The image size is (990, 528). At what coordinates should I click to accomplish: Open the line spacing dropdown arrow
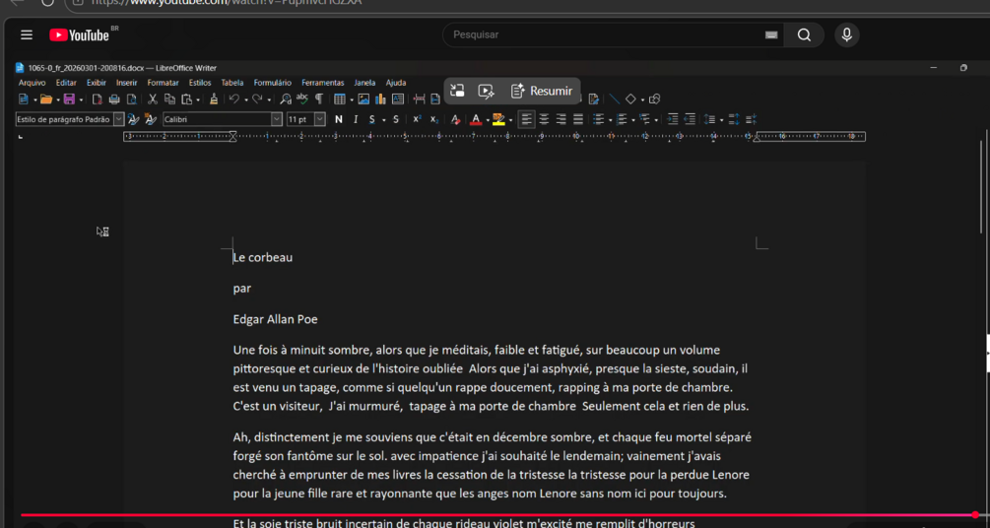pos(722,120)
